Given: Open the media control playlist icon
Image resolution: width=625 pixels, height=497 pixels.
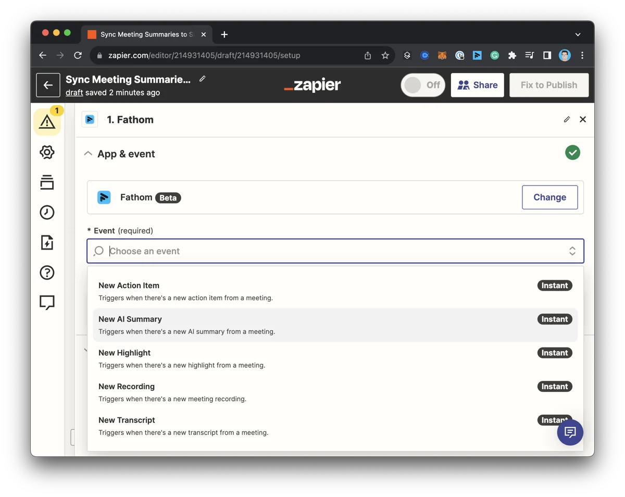Looking at the screenshot, I should 530,55.
